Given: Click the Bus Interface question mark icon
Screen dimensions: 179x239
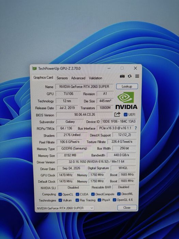Looking at the screenshot, I should [x=136, y=128].
